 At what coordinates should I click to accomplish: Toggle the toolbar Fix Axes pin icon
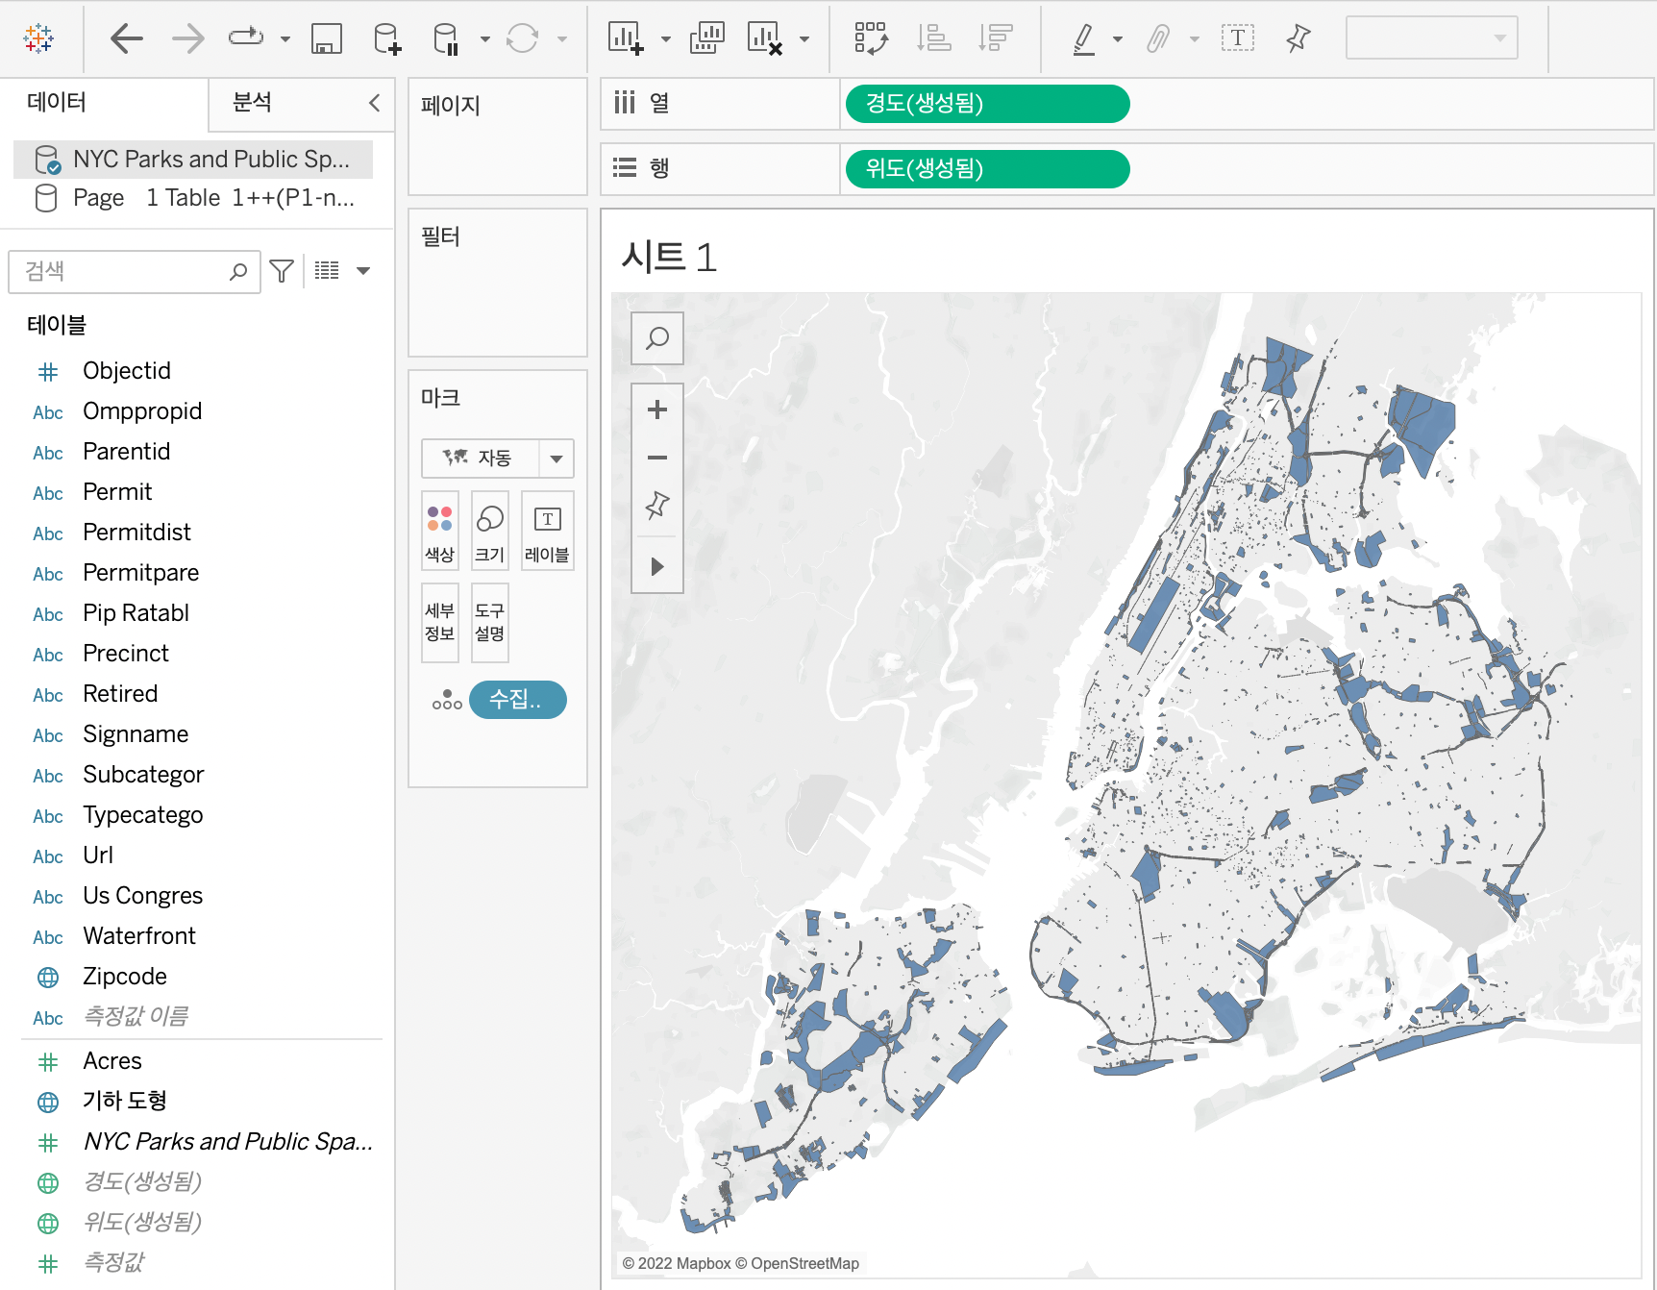[1298, 38]
